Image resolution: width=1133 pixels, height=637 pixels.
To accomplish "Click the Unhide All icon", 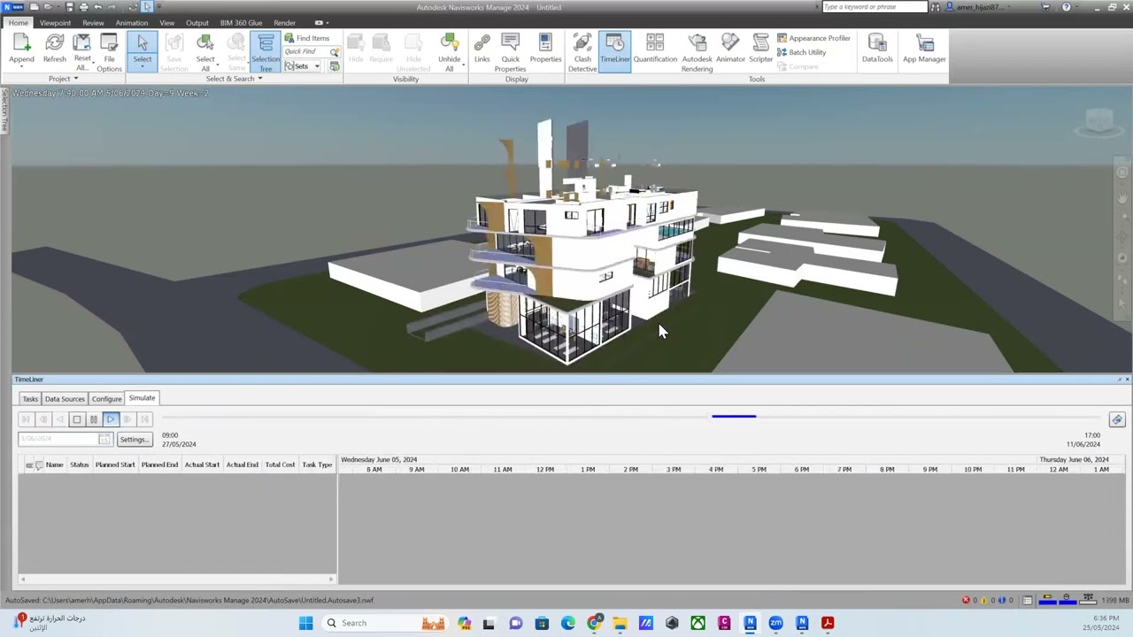I will [449, 43].
